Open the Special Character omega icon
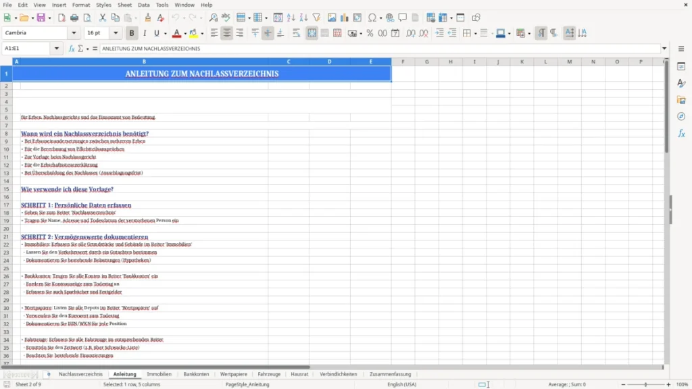The height and width of the screenshot is (389, 692). pos(372,18)
